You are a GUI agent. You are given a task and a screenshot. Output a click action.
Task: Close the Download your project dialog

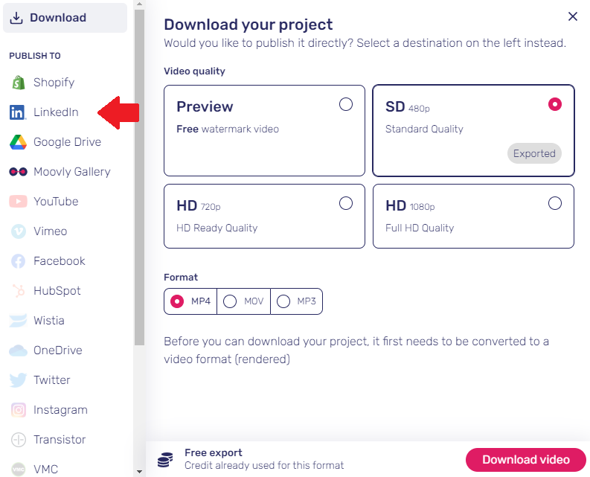573,16
